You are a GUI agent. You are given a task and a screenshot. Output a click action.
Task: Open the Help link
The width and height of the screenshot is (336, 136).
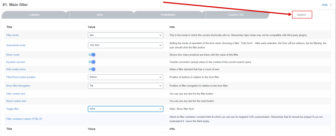(x=324, y=5)
